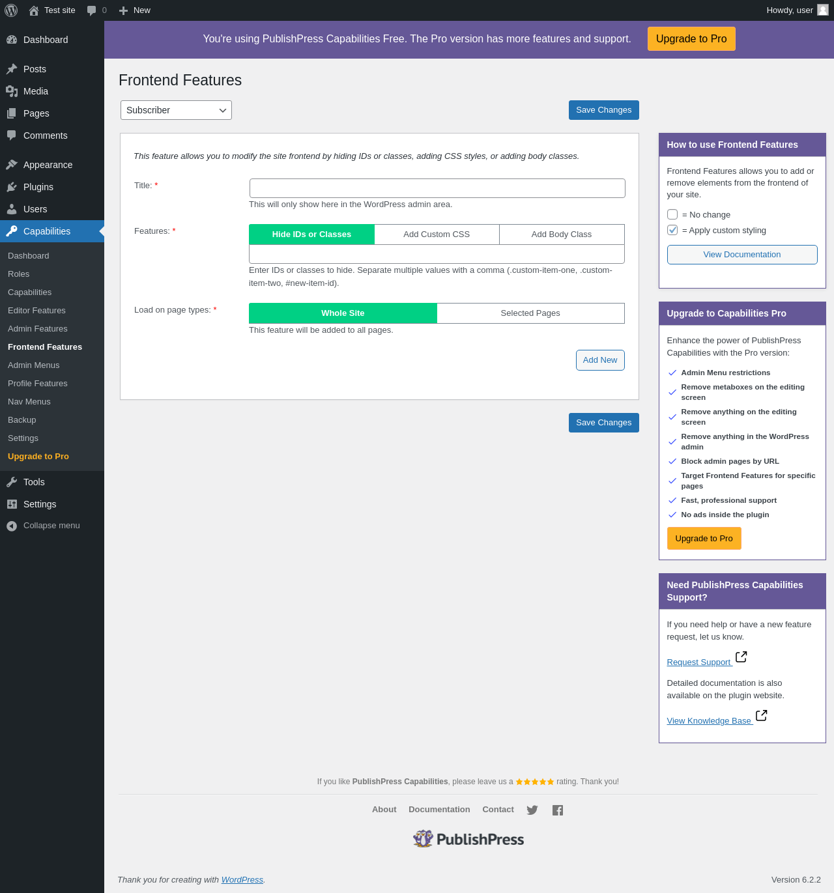Click the Contact footer link
Image resolution: width=834 pixels, height=893 pixels.
tap(498, 810)
